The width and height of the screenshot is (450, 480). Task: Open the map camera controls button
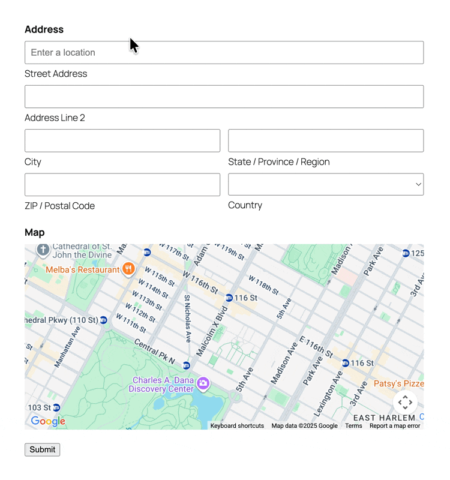coord(405,402)
